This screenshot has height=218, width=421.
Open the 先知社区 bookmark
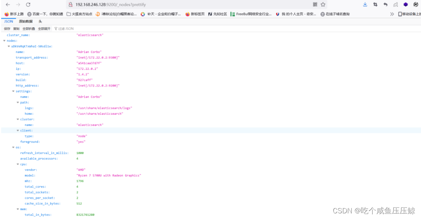217,14
